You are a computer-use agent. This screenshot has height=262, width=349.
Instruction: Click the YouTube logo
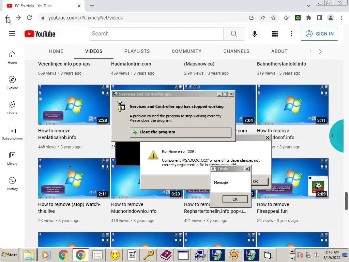tap(40, 34)
